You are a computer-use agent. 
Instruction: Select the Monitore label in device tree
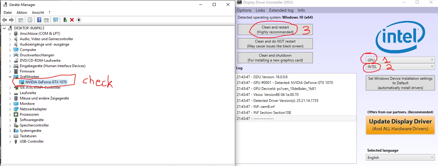27,104
